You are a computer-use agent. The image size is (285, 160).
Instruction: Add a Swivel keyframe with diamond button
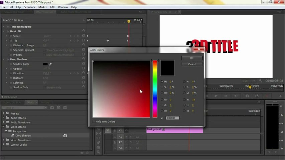[74, 36]
